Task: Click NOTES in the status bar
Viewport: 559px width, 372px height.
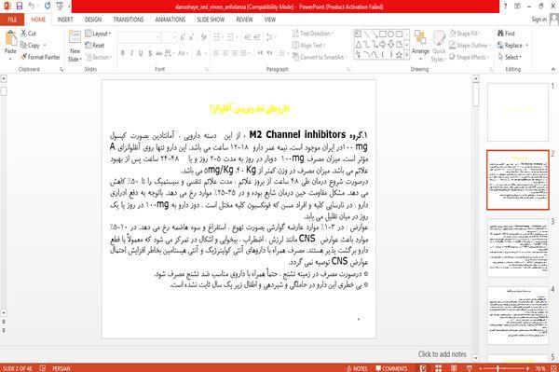Action: click(x=357, y=368)
